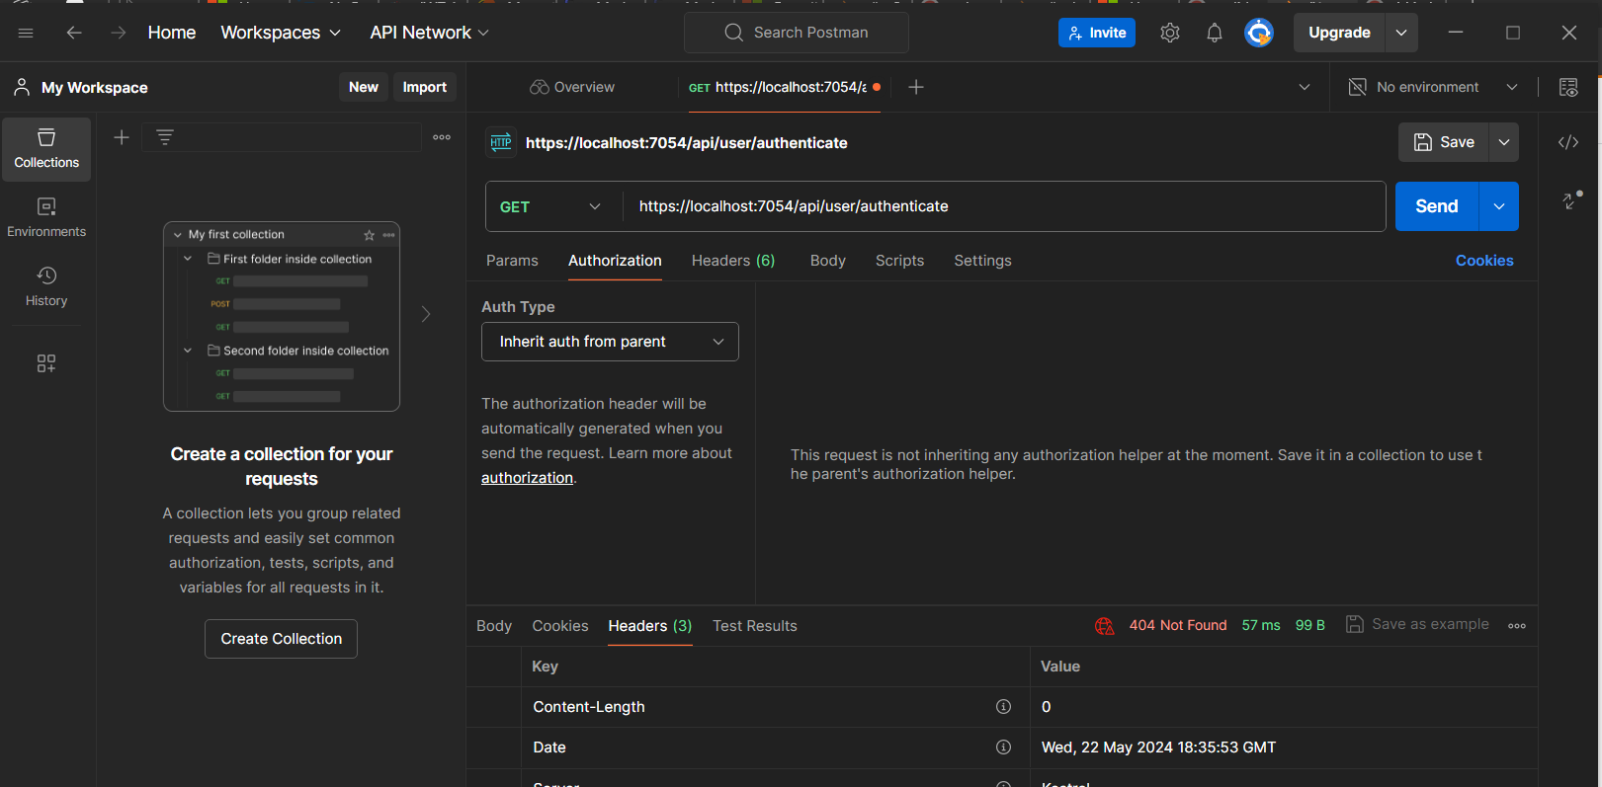This screenshot has width=1602, height=787.
Task: Click the request URL input field
Action: pyautogui.click(x=1004, y=206)
